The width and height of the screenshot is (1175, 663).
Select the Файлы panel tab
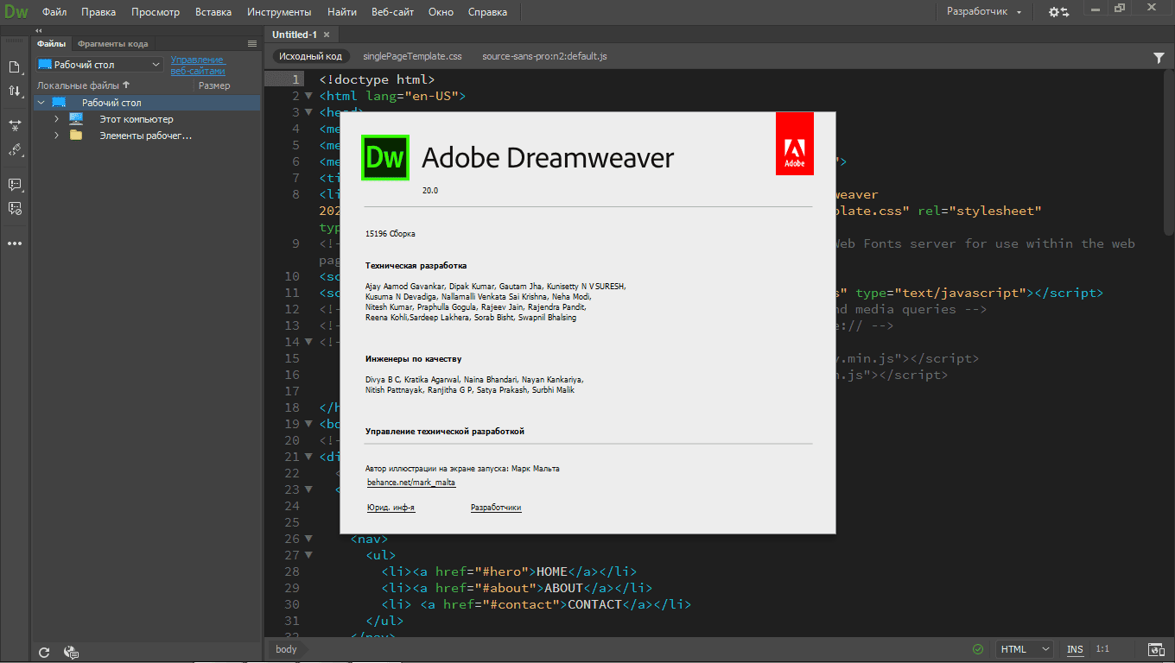51,43
